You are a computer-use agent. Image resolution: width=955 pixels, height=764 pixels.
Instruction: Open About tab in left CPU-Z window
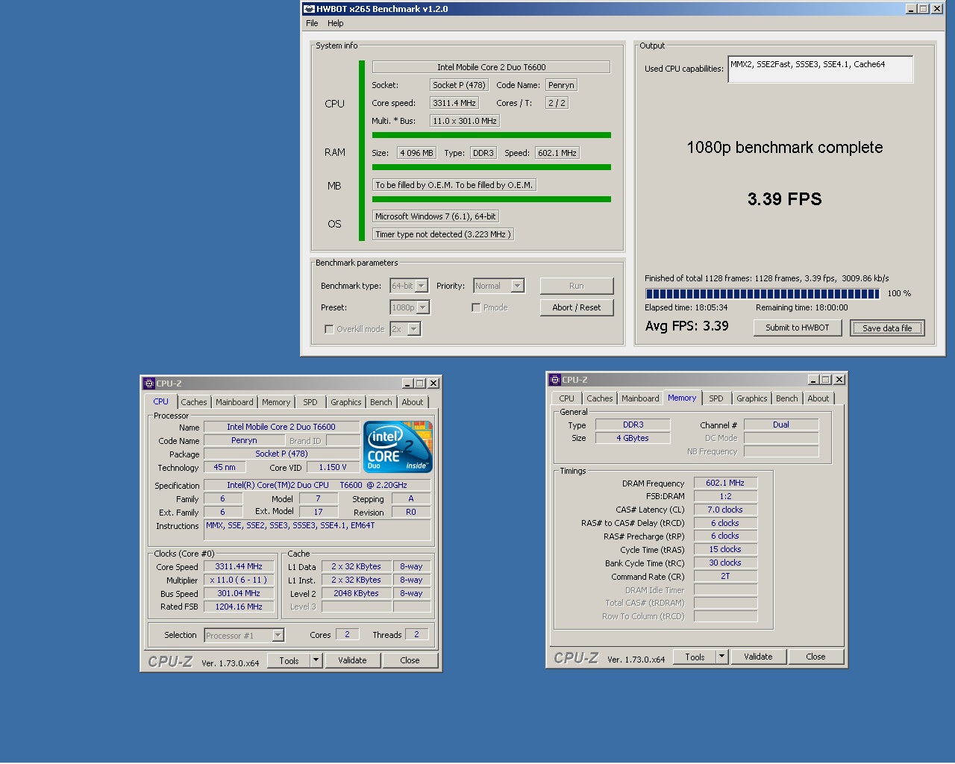coord(413,402)
